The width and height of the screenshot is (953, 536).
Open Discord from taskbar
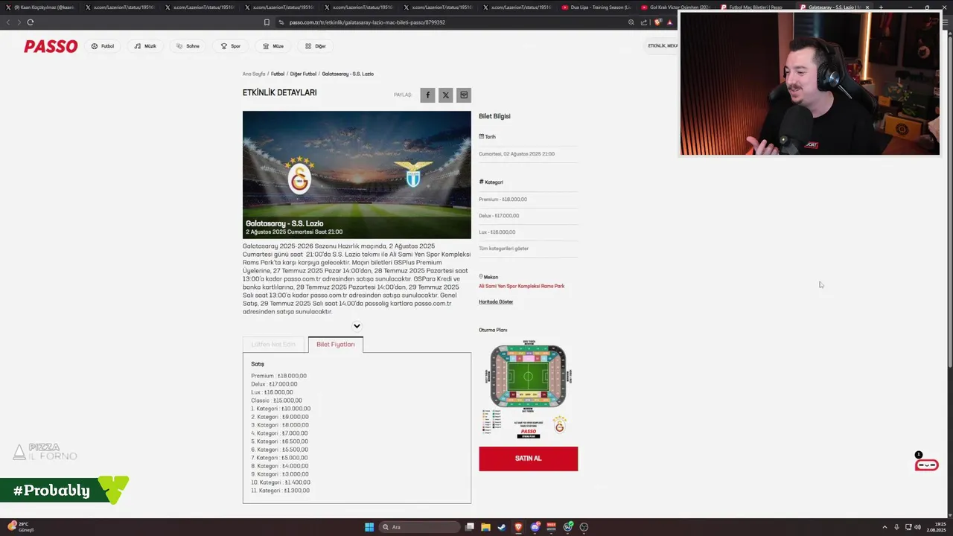point(535,527)
